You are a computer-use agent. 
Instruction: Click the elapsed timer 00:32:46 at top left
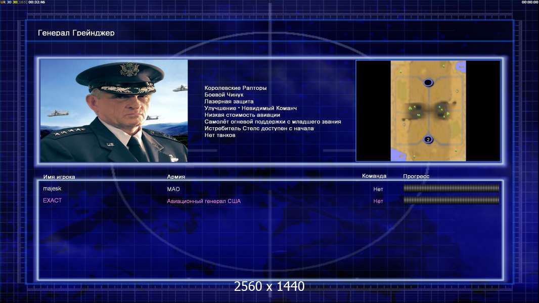click(x=37, y=2)
